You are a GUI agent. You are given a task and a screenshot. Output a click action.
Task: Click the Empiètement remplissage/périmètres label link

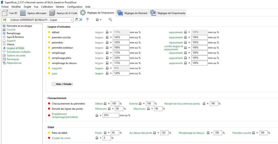[x=65, y=115]
